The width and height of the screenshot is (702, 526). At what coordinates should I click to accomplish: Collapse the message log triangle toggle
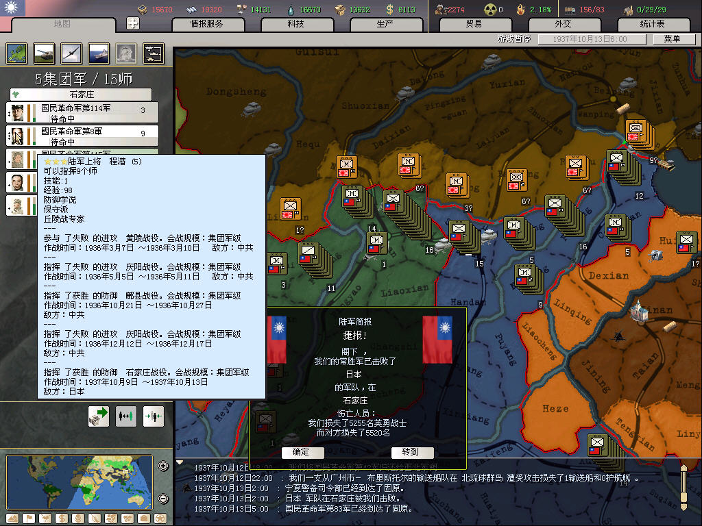(180, 462)
